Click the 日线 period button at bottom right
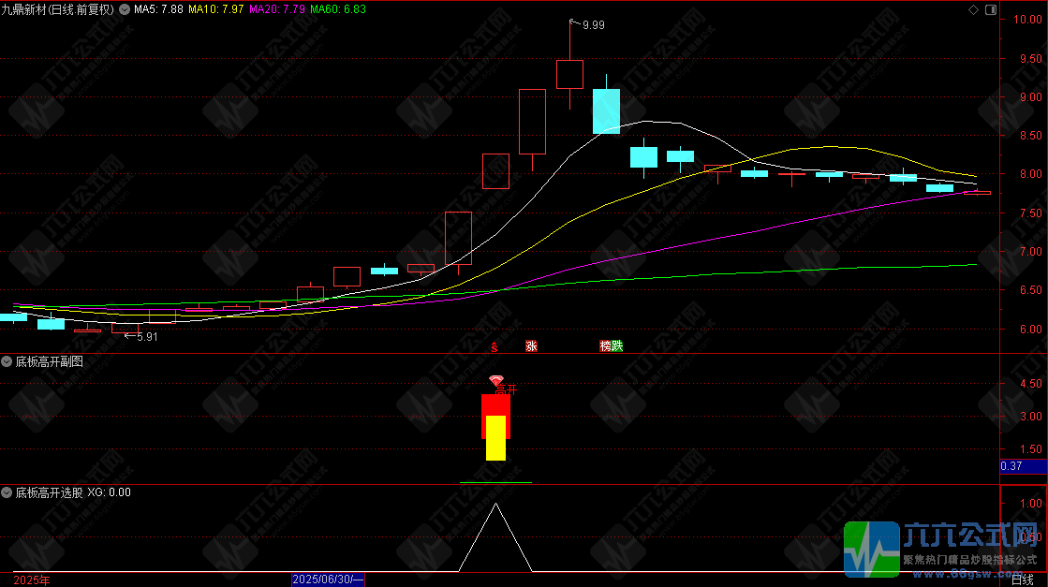The width and height of the screenshot is (1048, 587). coord(1022,580)
